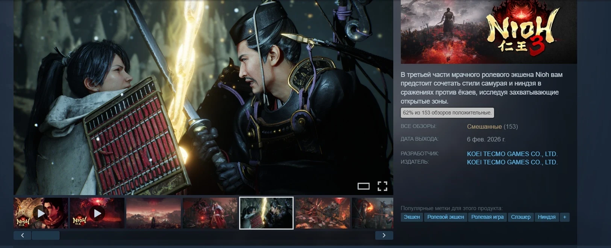Play the second trailer with red background

point(97,213)
